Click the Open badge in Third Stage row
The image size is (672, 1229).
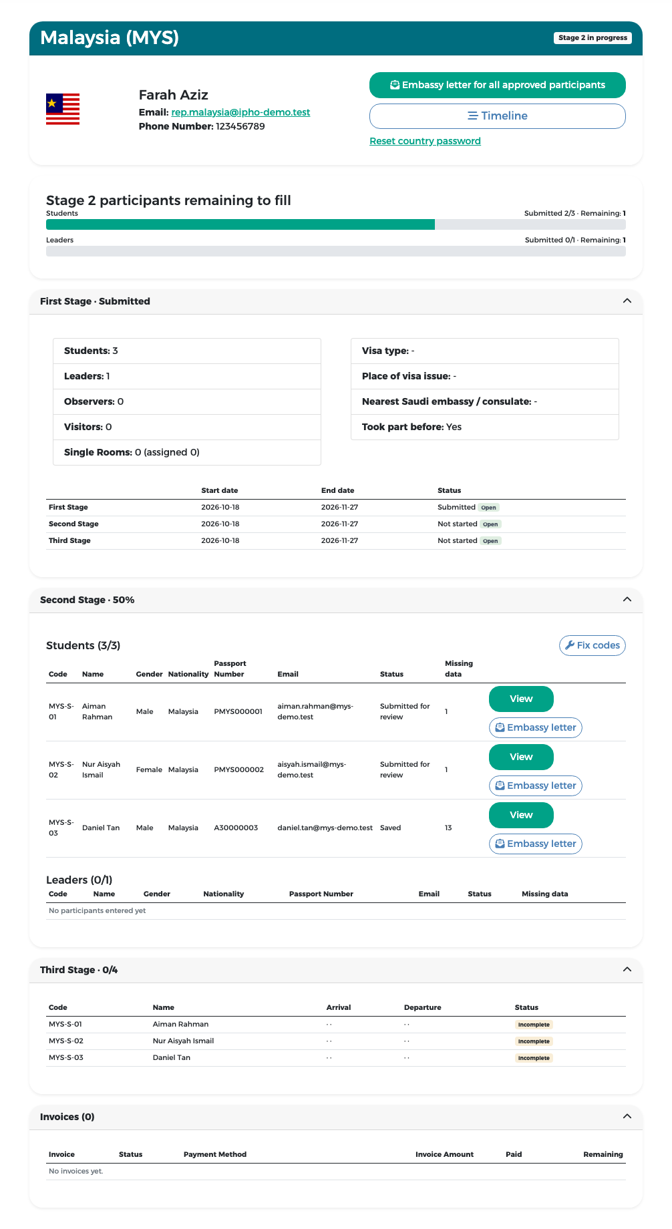[x=490, y=541]
